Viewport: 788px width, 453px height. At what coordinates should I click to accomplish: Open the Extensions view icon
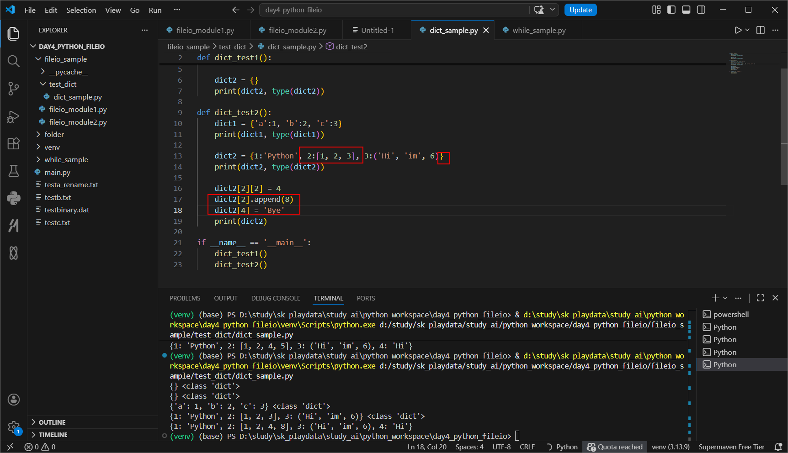[14, 143]
